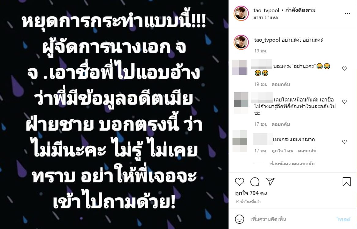Reply to the first comment posted 19 ชม.

click(281, 84)
